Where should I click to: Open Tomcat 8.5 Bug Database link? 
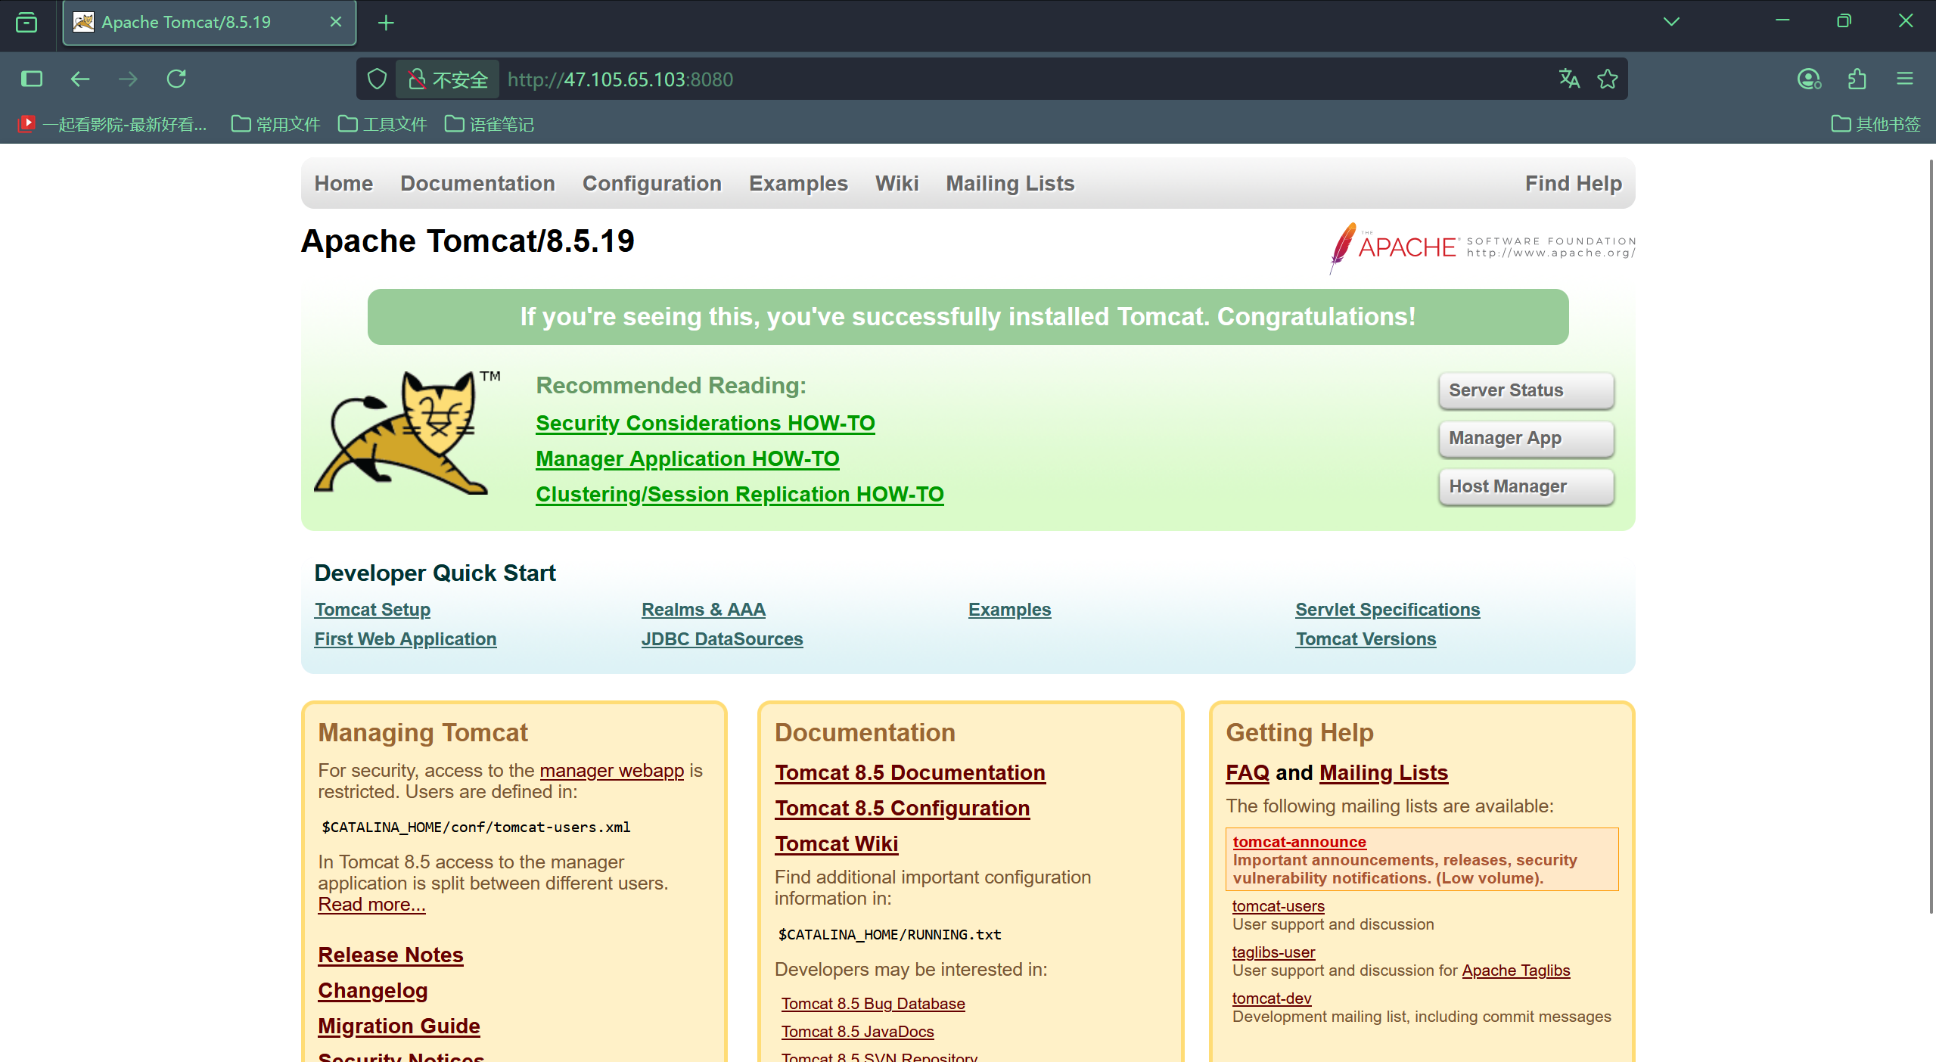[873, 1003]
